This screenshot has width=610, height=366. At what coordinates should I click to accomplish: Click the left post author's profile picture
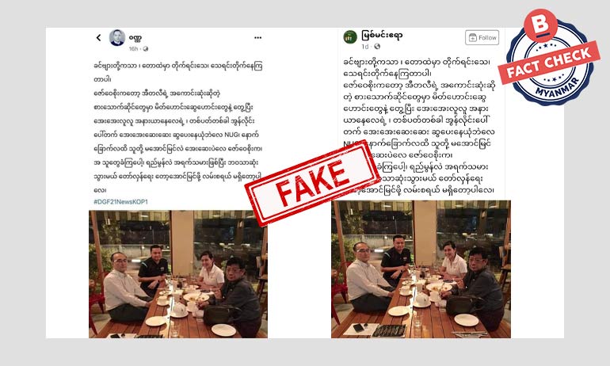pos(117,38)
